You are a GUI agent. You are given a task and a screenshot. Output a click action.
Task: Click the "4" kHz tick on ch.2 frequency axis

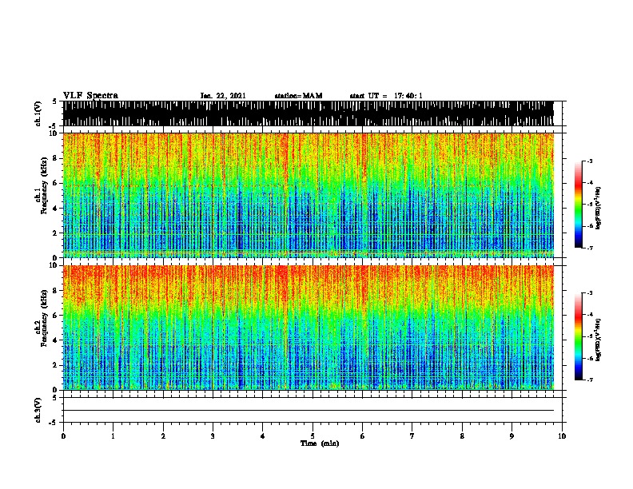coord(56,340)
